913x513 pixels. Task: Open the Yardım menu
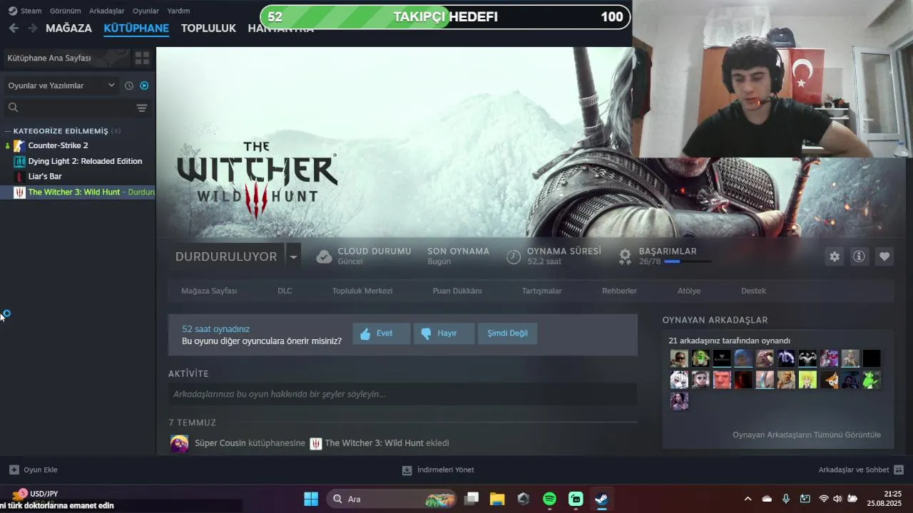(178, 11)
